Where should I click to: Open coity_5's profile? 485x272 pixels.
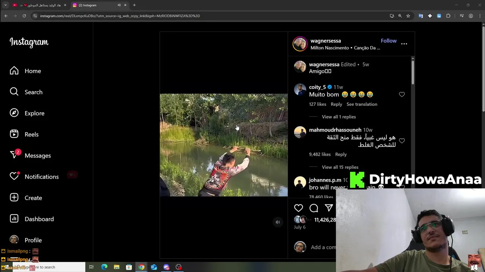point(317,87)
